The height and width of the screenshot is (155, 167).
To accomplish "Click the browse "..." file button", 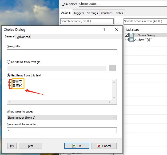I will pos(112,68).
